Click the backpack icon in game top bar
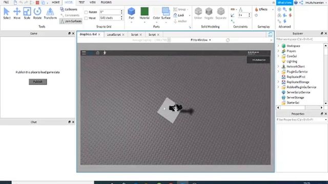The height and width of the screenshot is (184, 328). pyautogui.click(x=98, y=53)
